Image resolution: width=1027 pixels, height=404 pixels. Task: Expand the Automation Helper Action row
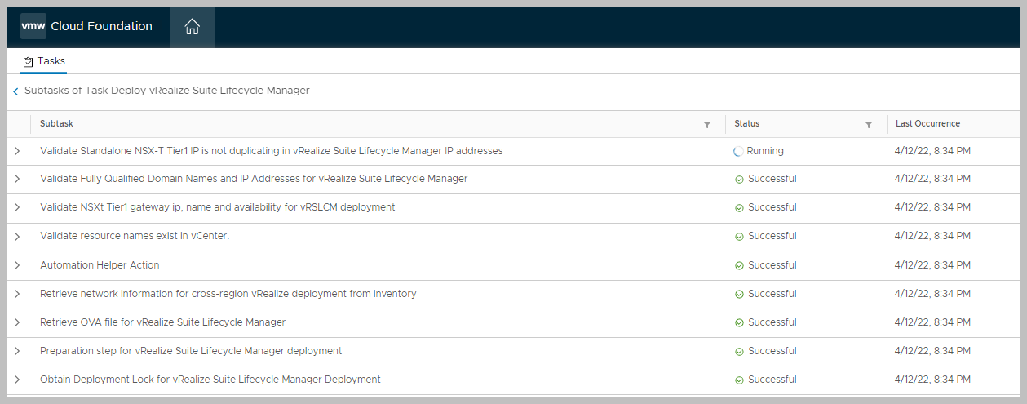click(x=17, y=265)
